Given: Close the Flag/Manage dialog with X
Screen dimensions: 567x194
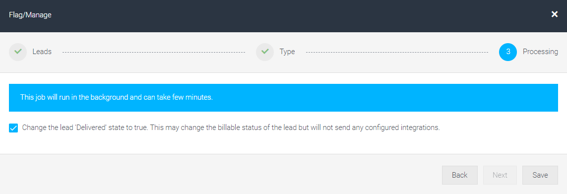Looking at the screenshot, I should click(554, 14).
